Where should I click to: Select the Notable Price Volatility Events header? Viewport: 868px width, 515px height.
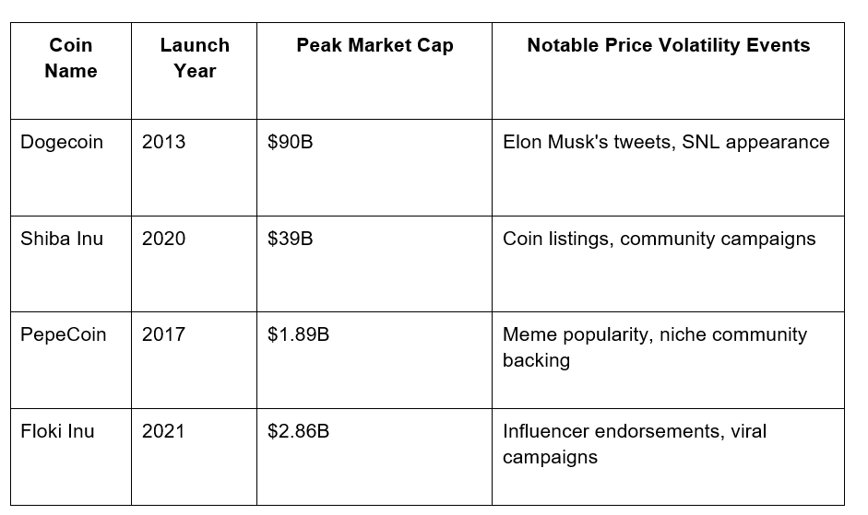coord(668,71)
